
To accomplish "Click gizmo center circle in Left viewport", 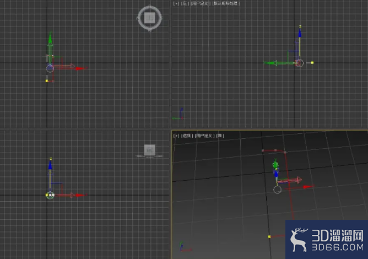I will click(299, 63).
